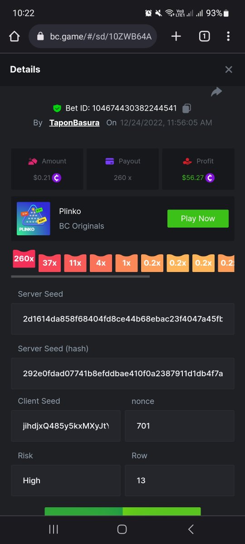Screen dimensions: 245x544
Task: Open TaponBasura user profile link
Action: click(x=74, y=122)
